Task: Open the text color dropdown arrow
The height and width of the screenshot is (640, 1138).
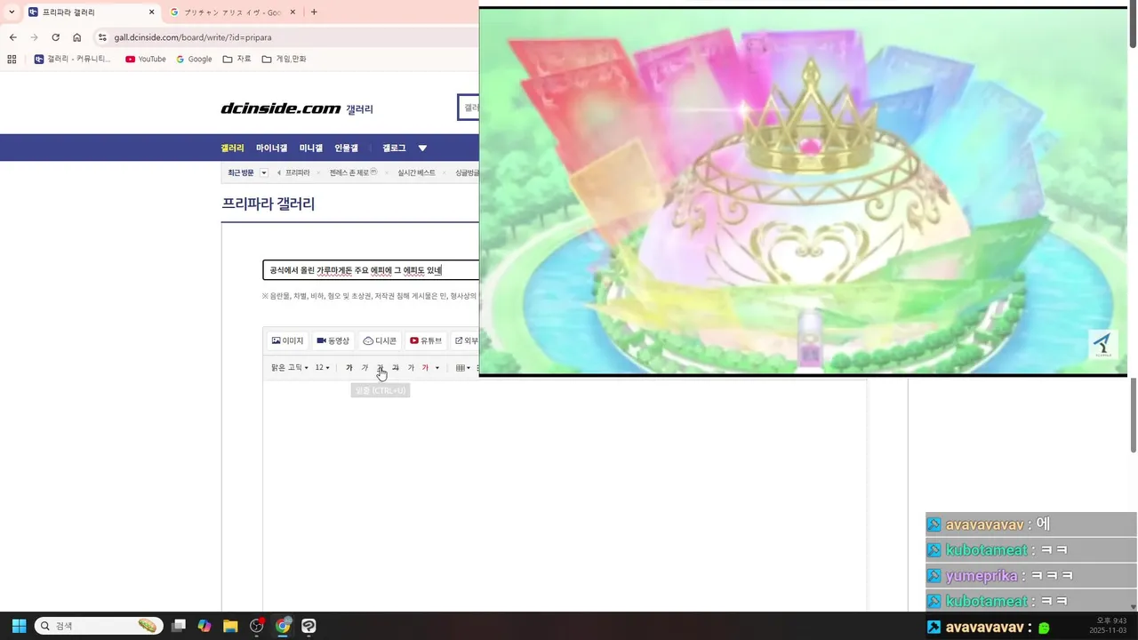Action: [x=437, y=368]
